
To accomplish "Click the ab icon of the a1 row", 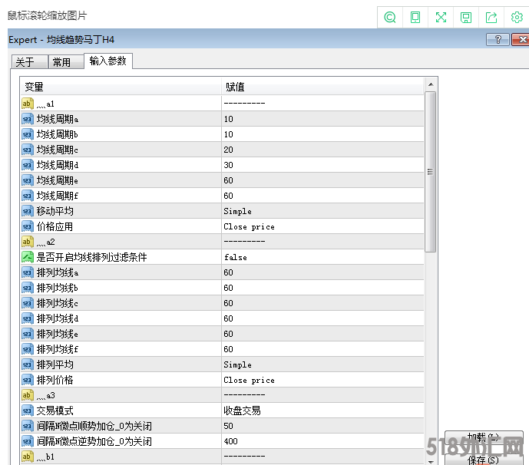I will click(x=28, y=104).
